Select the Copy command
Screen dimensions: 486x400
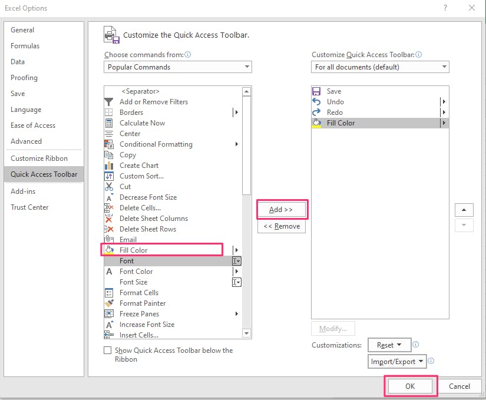click(x=128, y=154)
